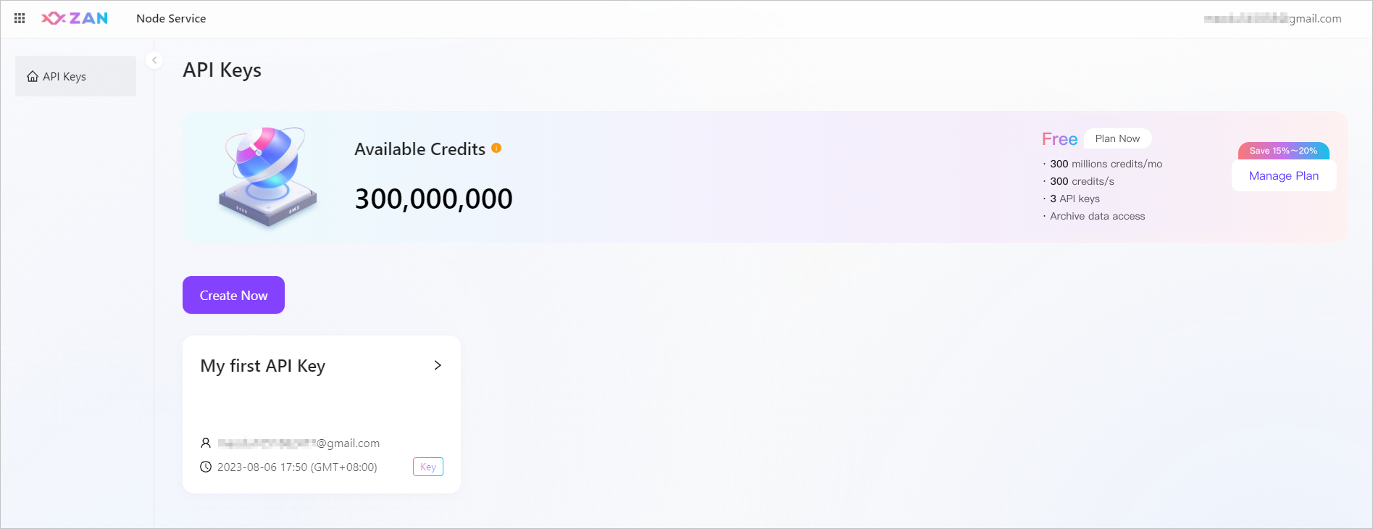
Task: Click the 300,000,000 credits amount
Action: pos(433,199)
